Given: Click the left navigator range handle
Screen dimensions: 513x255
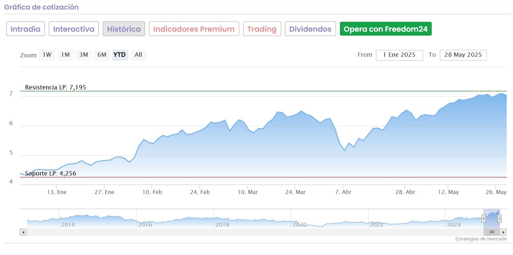Looking at the screenshot, I should 484,218.
